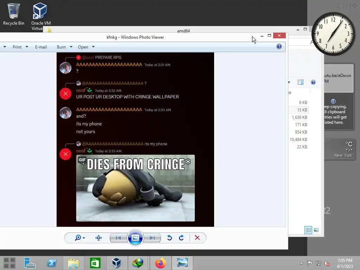Expand the Burn dropdown arrow
Image resolution: width=360 pixels, height=270 pixels.
click(x=71, y=47)
